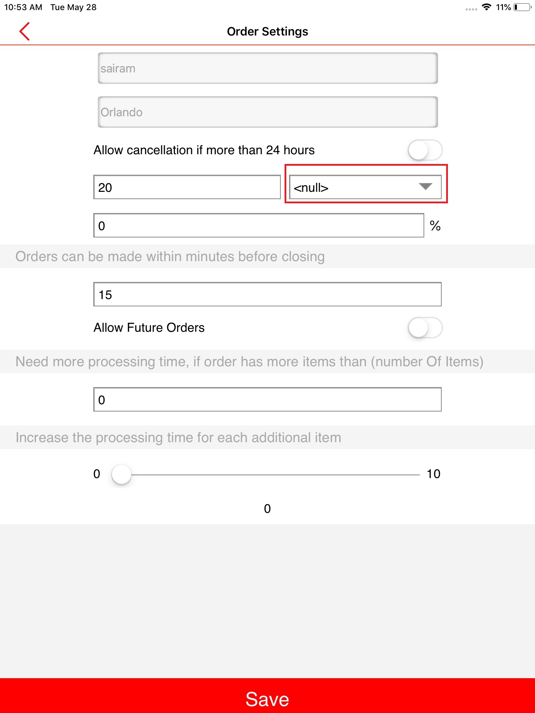535x713 pixels.
Task: Focus the percentage input field showing 0
Action: (258, 226)
